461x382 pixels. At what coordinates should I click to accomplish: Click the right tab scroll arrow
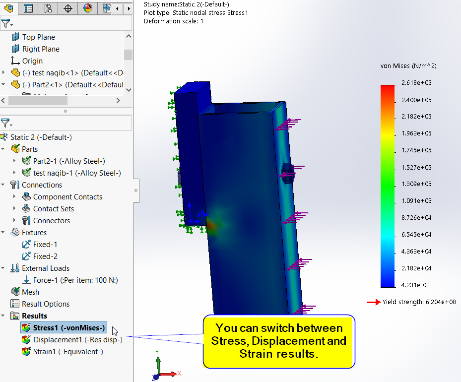click(x=129, y=8)
